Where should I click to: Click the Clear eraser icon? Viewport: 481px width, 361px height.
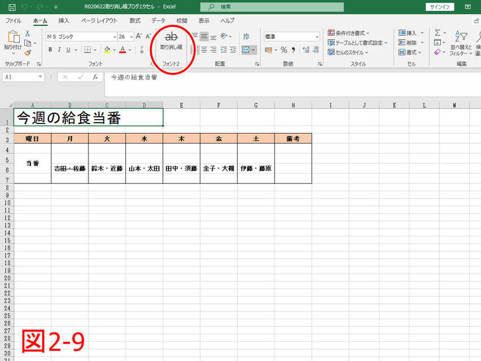(x=438, y=52)
